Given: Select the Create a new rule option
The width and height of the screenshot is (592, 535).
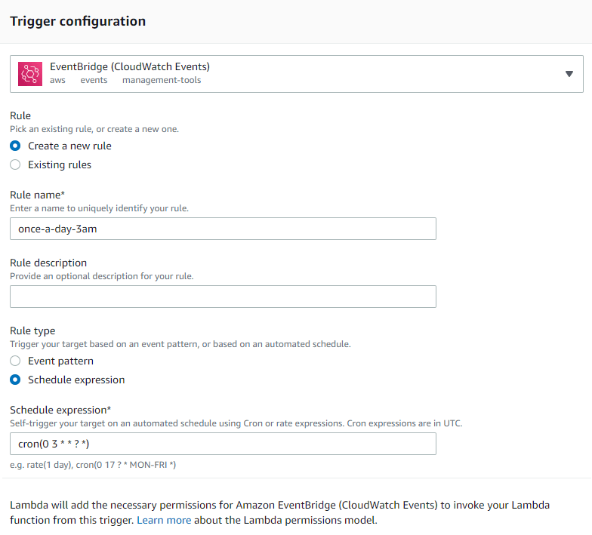Looking at the screenshot, I should (15, 146).
